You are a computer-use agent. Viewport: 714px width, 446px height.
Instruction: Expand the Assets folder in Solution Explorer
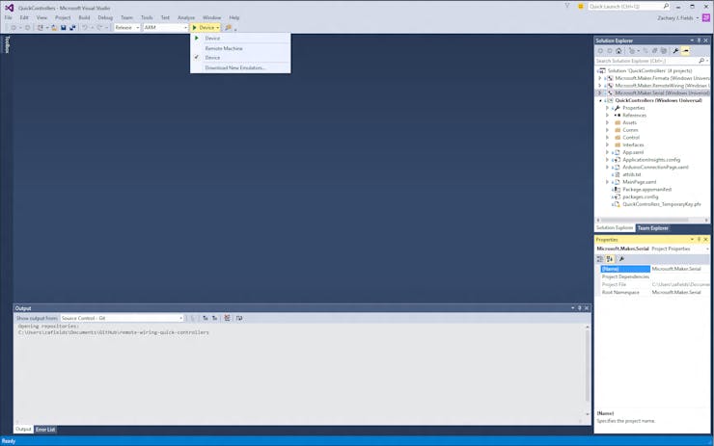[607, 122]
